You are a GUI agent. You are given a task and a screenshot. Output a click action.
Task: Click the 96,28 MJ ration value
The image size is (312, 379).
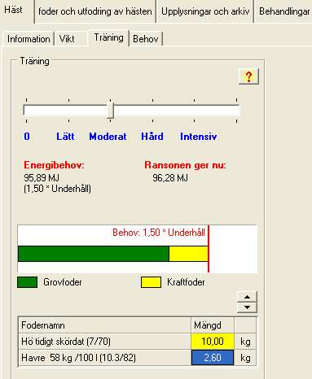[x=170, y=178]
